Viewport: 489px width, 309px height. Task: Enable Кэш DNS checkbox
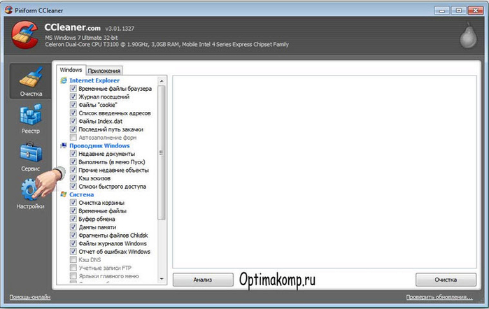click(x=73, y=259)
